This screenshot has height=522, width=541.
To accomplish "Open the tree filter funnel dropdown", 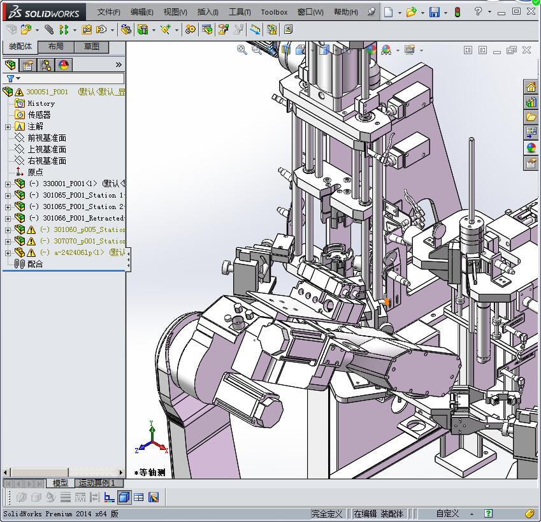I will click(x=12, y=79).
